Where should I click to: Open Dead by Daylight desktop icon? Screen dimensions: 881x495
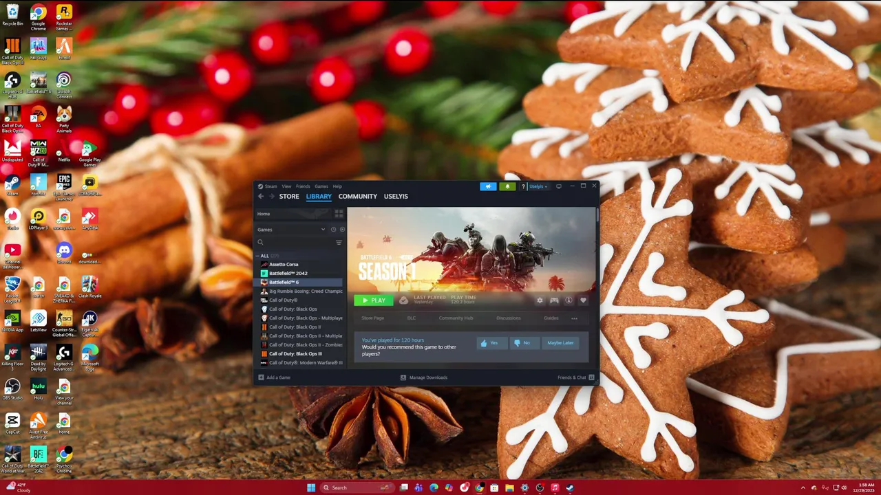coord(38,356)
